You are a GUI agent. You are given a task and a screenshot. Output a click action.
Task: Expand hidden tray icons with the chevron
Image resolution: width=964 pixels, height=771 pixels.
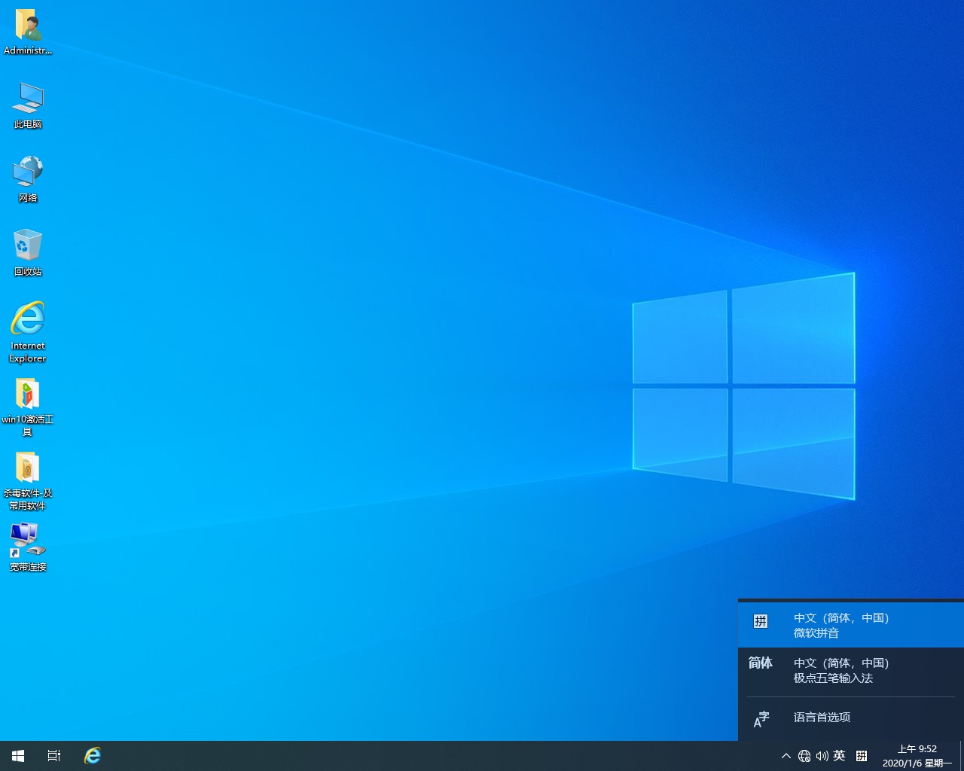(786, 756)
